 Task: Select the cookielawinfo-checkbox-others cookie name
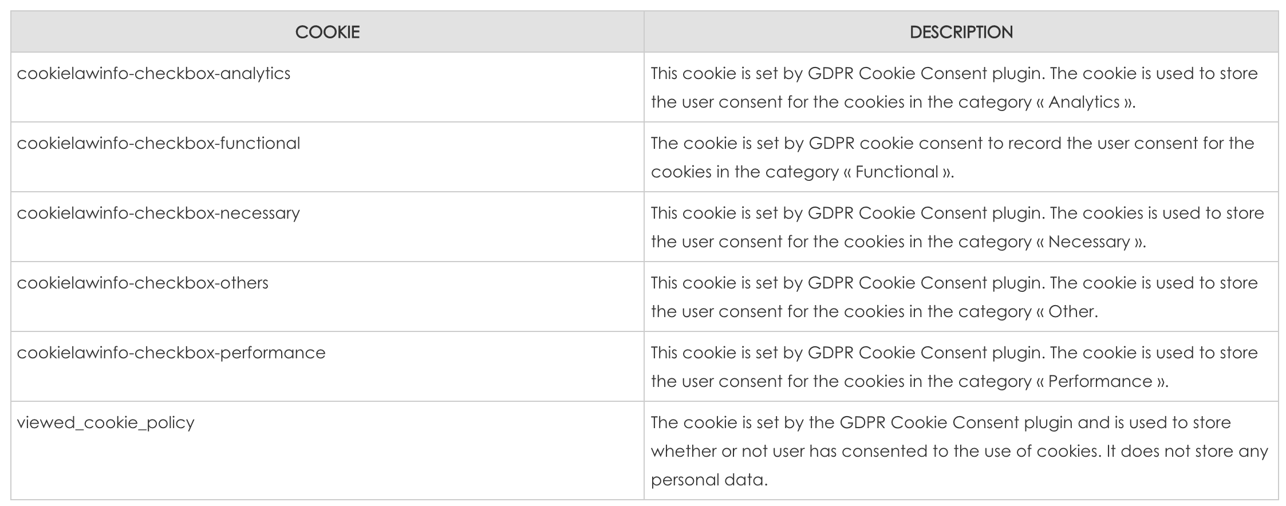pos(143,283)
